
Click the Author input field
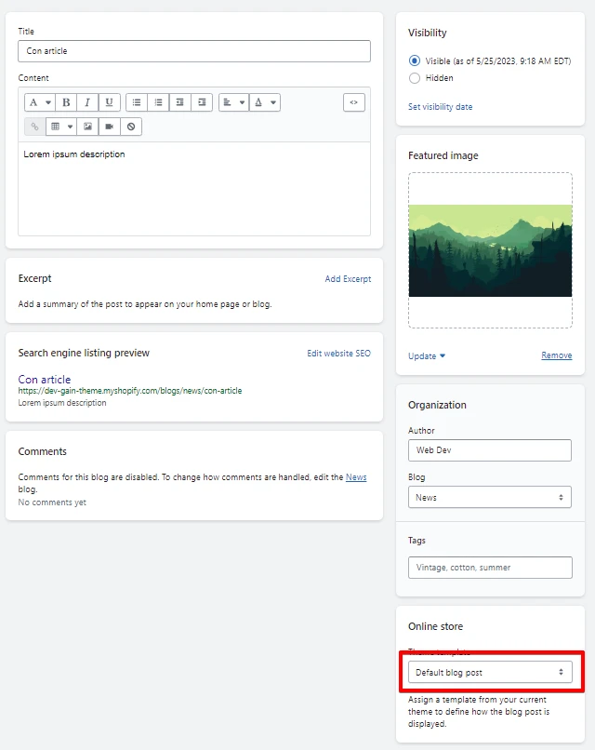pos(490,450)
